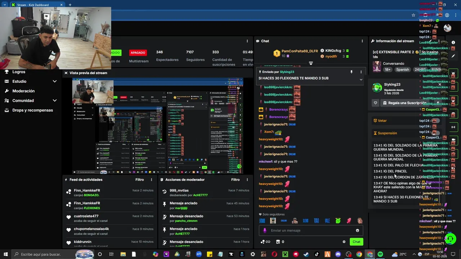Click chupomelanosalao4k follow activity entry
Image resolution: width=461 pixels, height=259 pixels.
click(110, 231)
